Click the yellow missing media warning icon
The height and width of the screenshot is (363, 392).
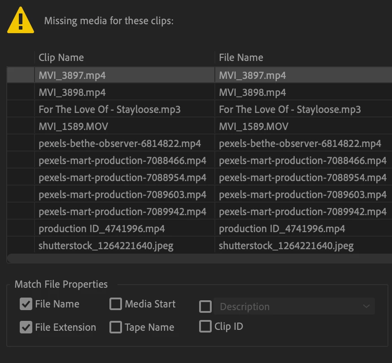point(21,21)
